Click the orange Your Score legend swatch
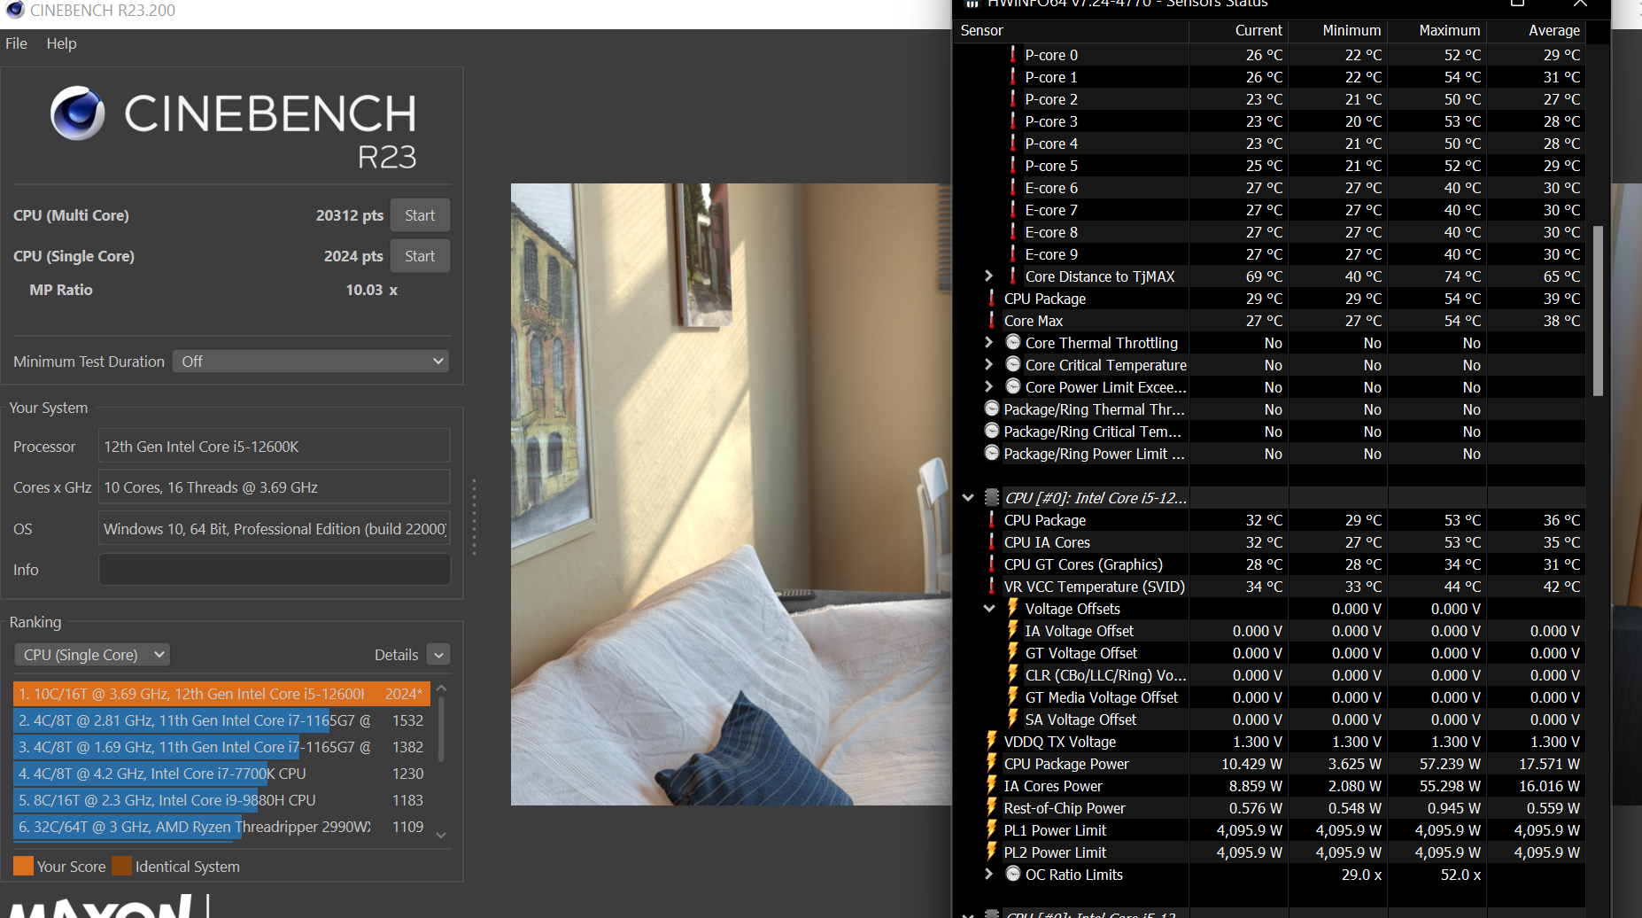Viewport: 1642px width, 918px height. [x=24, y=866]
